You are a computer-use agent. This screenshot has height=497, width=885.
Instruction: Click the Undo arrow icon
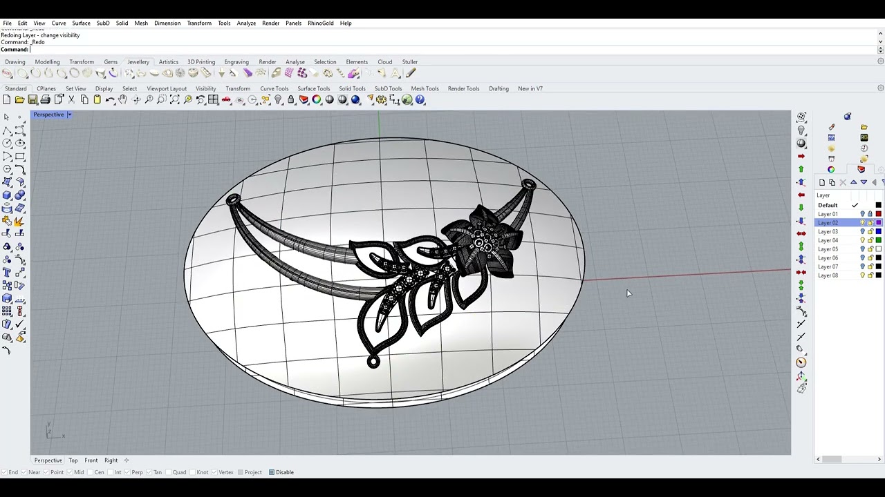[x=110, y=99]
